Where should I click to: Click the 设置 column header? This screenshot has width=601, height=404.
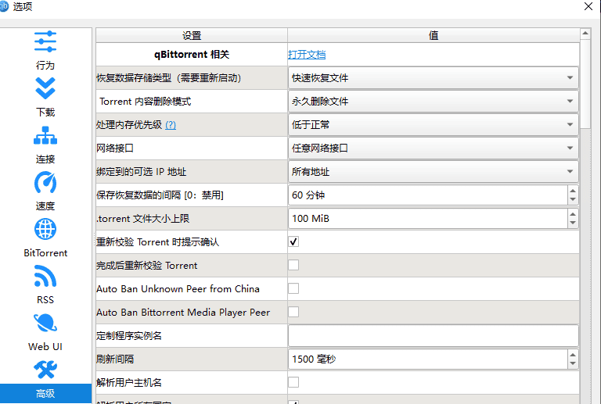coord(192,36)
